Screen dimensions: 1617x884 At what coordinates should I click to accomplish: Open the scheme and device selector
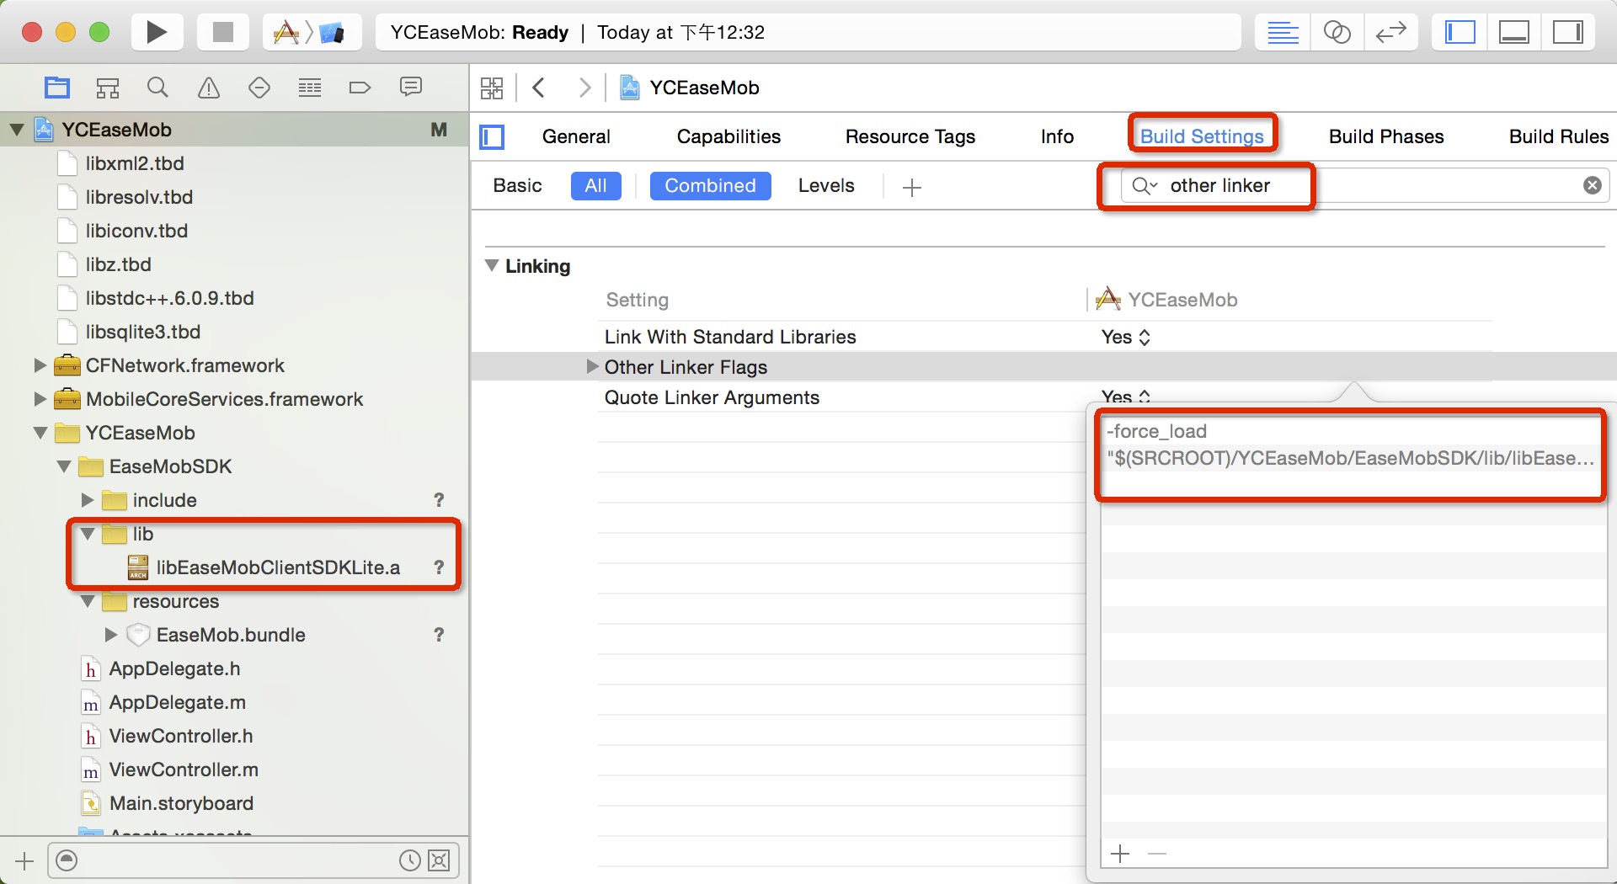tap(311, 32)
